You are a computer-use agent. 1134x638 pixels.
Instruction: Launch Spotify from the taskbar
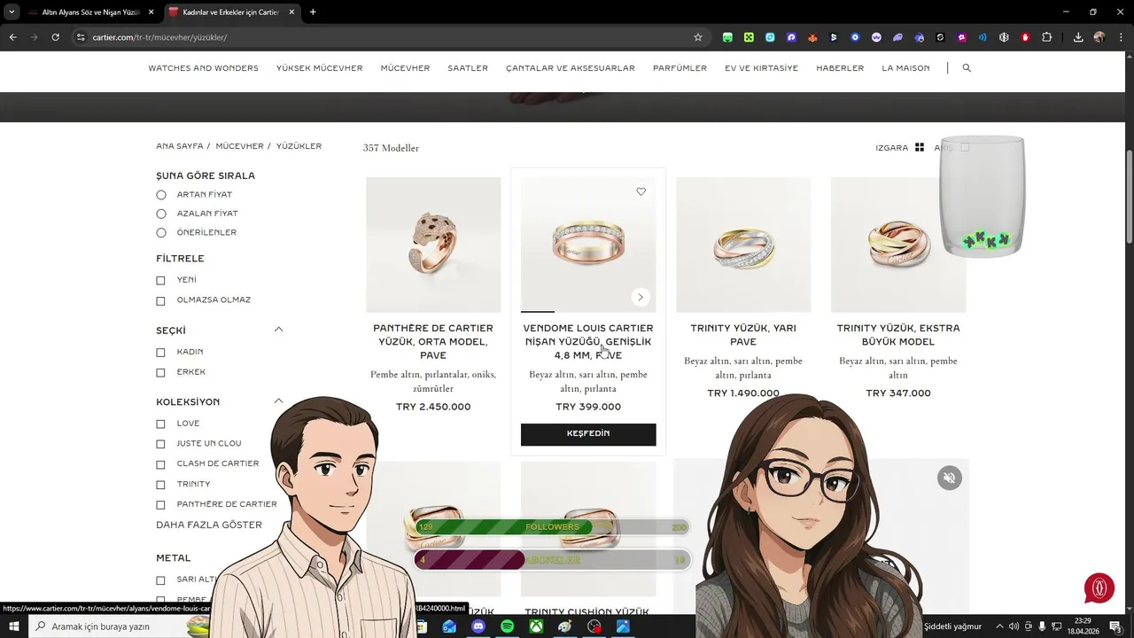[507, 626]
